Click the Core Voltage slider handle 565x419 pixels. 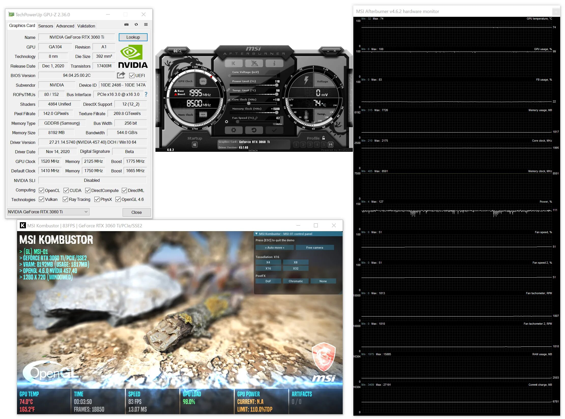(230, 76)
